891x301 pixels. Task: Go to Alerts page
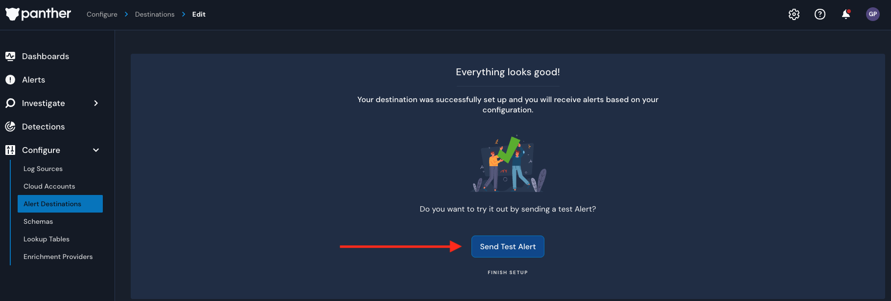(x=33, y=80)
